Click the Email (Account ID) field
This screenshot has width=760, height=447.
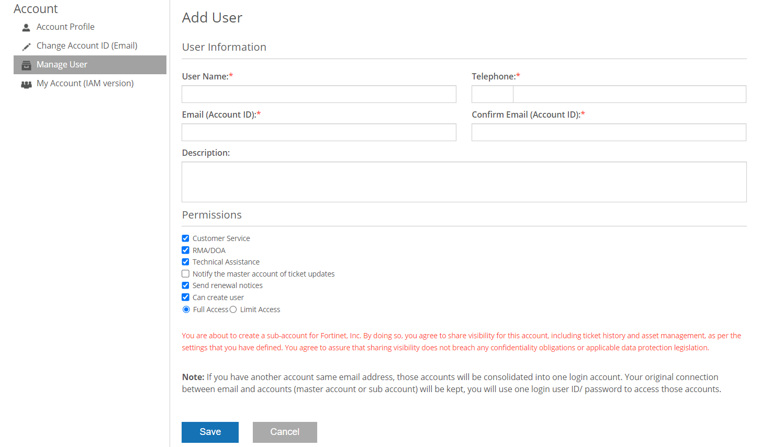pyautogui.click(x=319, y=132)
